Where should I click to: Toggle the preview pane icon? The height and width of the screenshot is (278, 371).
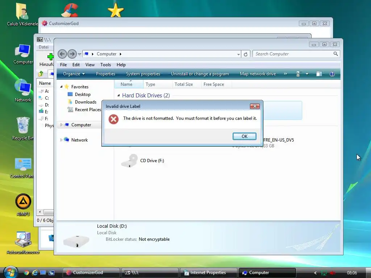click(x=319, y=74)
